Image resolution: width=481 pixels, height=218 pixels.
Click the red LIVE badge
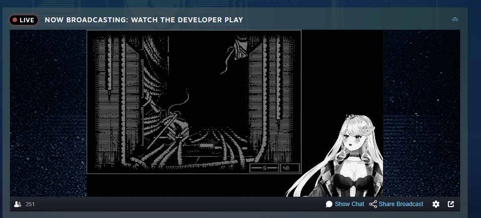click(24, 20)
